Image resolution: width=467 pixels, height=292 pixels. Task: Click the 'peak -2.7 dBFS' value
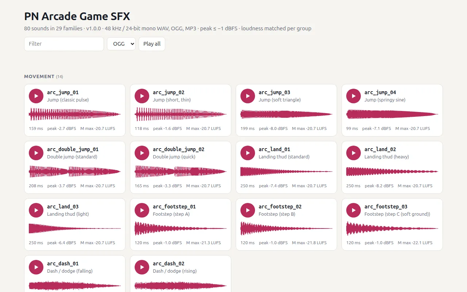62,128
